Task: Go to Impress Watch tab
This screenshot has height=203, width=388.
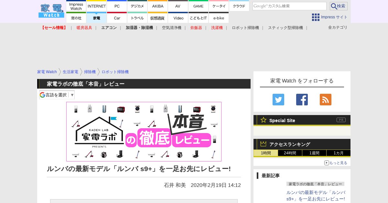Action: click(76, 6)
